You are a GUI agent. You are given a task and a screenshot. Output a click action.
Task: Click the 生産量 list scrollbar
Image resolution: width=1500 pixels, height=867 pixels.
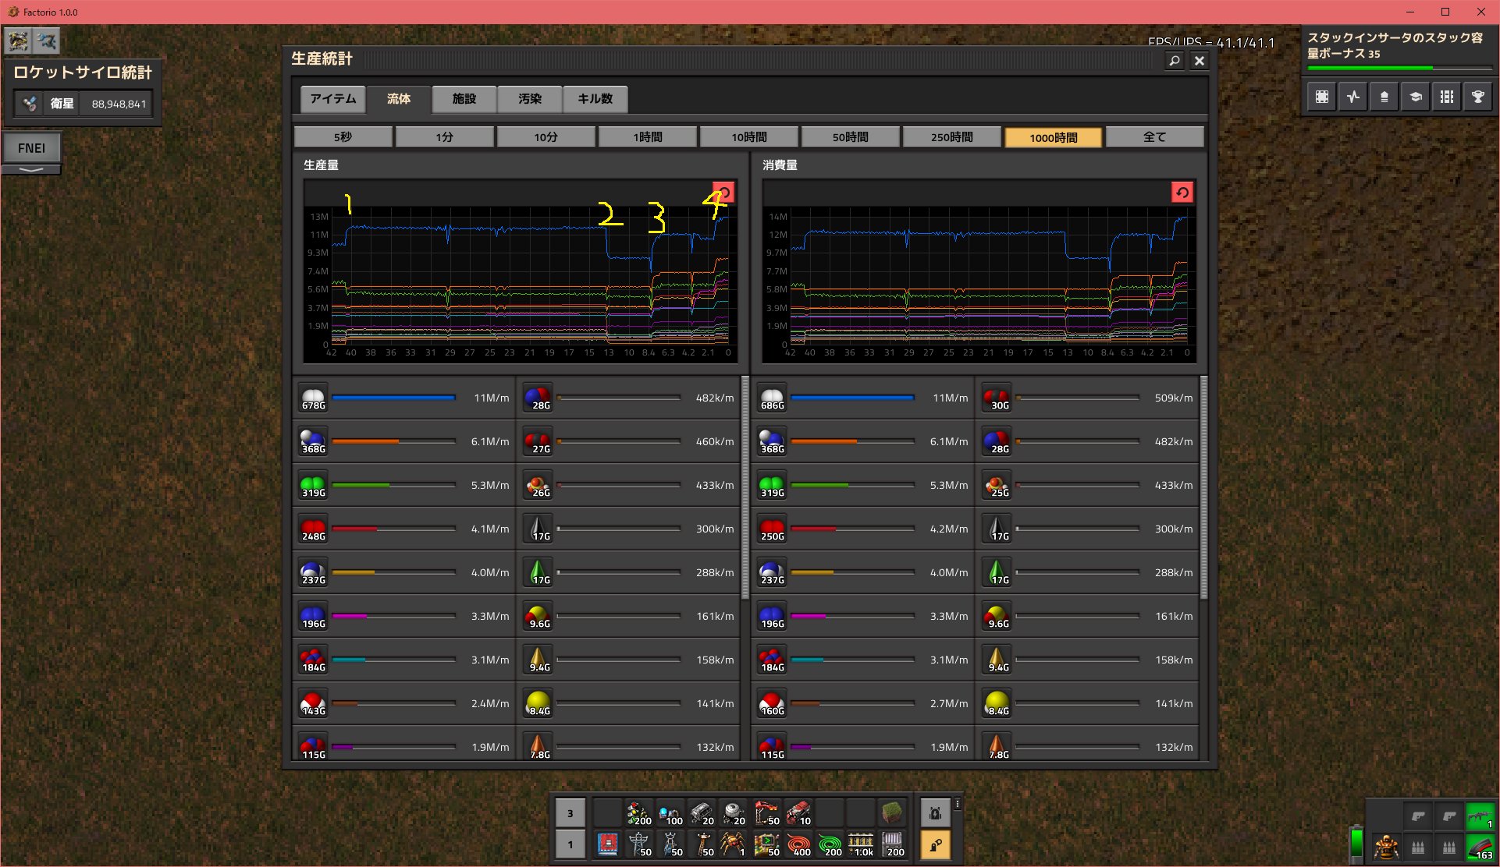click(x=745, y=487)
